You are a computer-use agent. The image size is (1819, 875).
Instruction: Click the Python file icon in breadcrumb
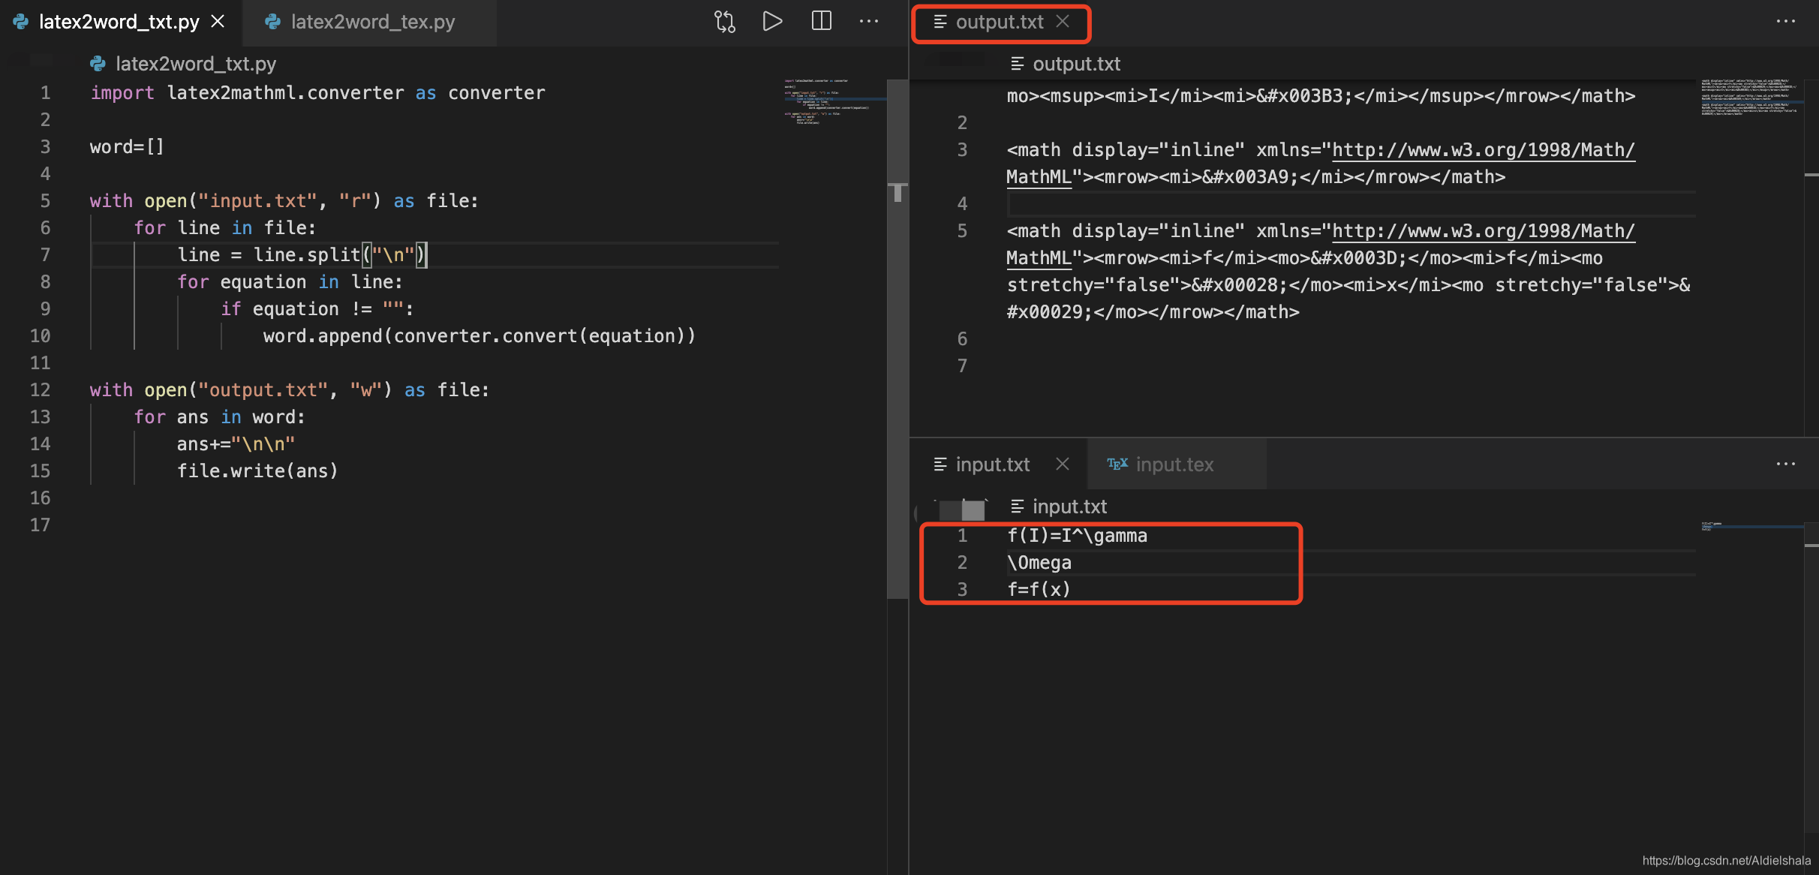[98, 64]
